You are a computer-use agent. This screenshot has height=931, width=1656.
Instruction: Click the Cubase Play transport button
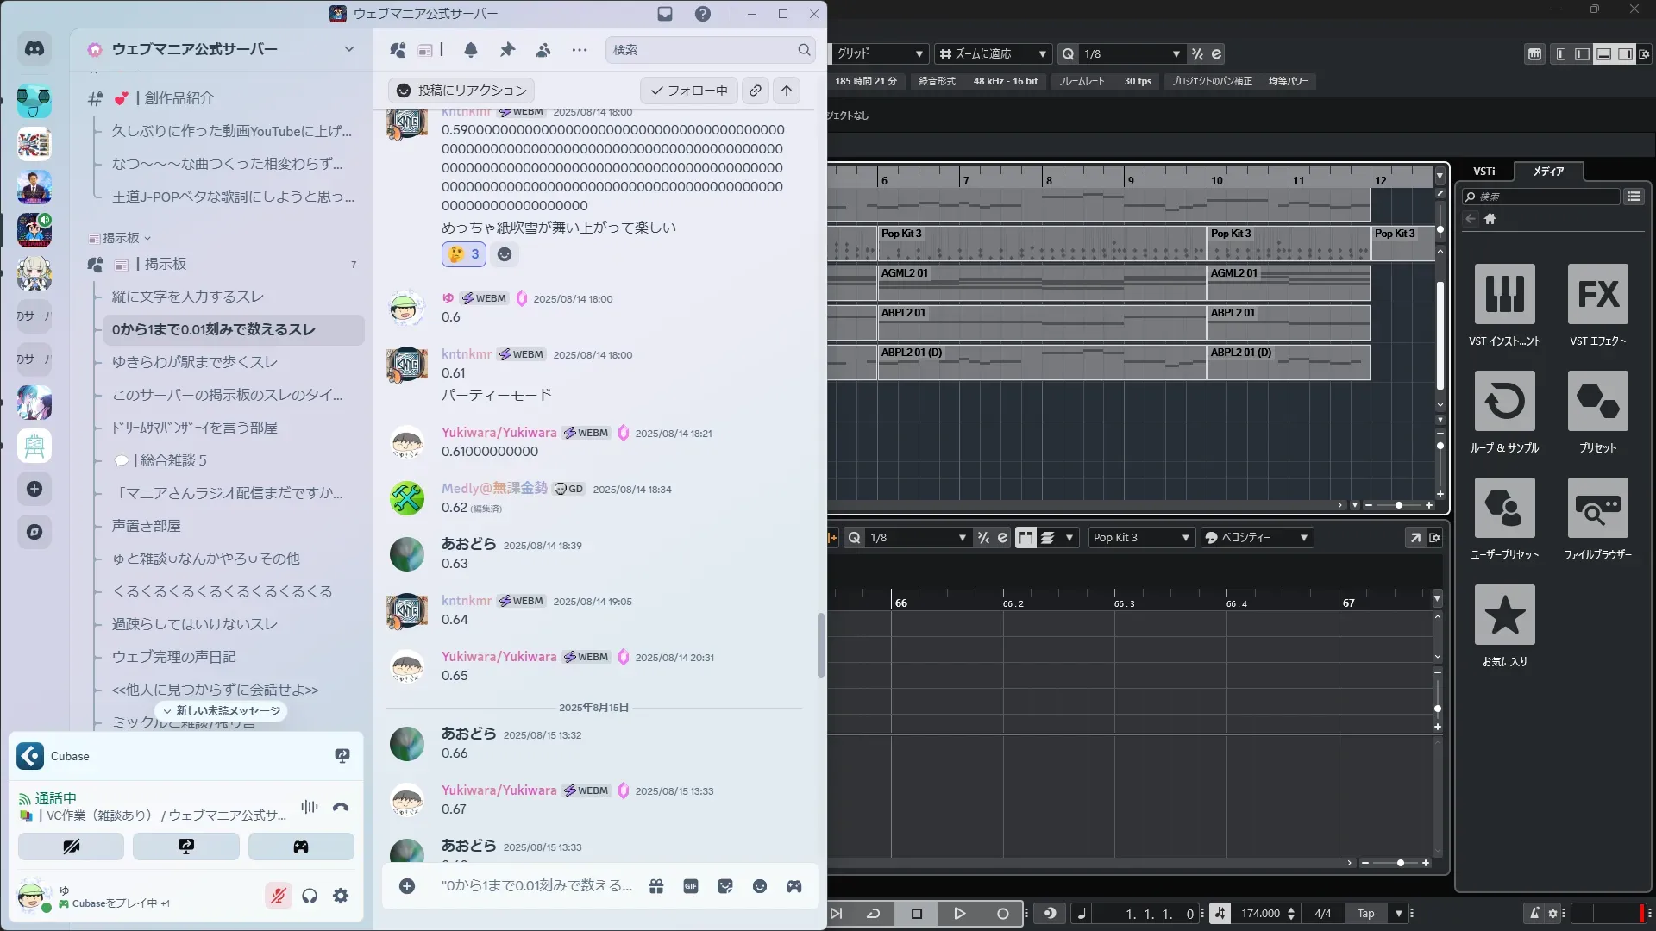coord(959,914)
